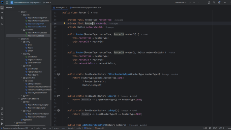This screenshot has width=231, height=130.
Task: Click '4 usages' hint for routerType
Action: 118,20
